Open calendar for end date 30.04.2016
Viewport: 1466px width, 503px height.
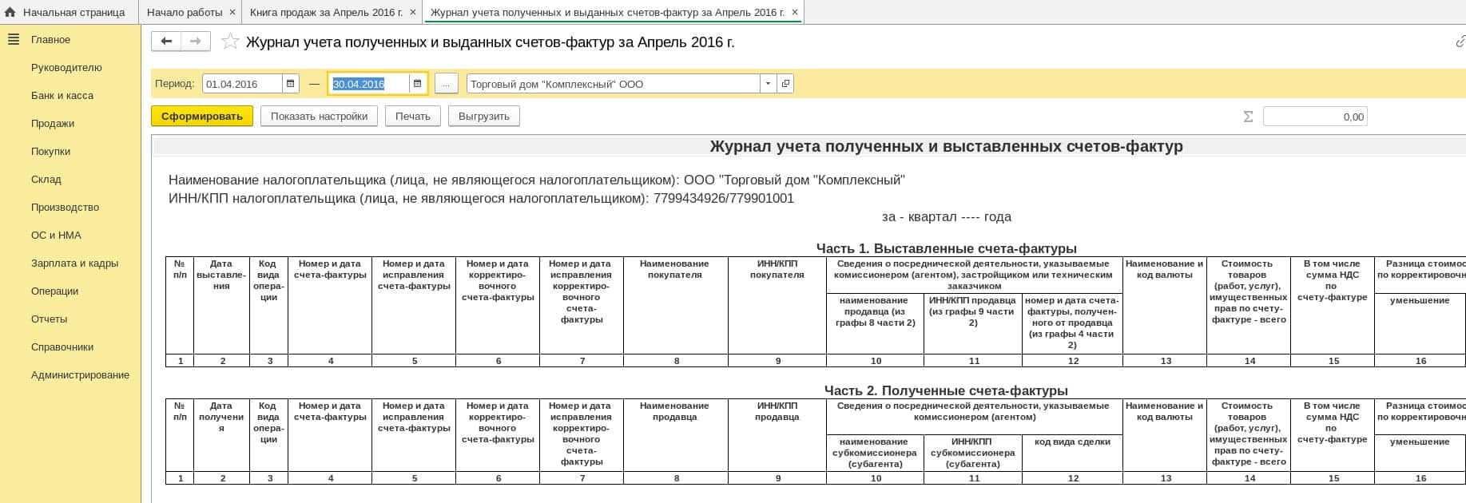(x=417, y=84)
